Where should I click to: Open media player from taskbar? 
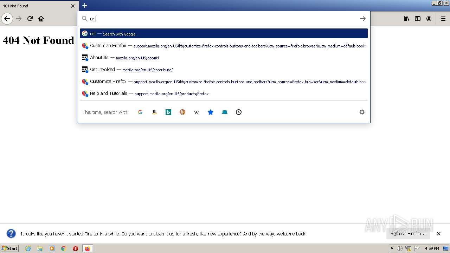(x=52, y=248)
